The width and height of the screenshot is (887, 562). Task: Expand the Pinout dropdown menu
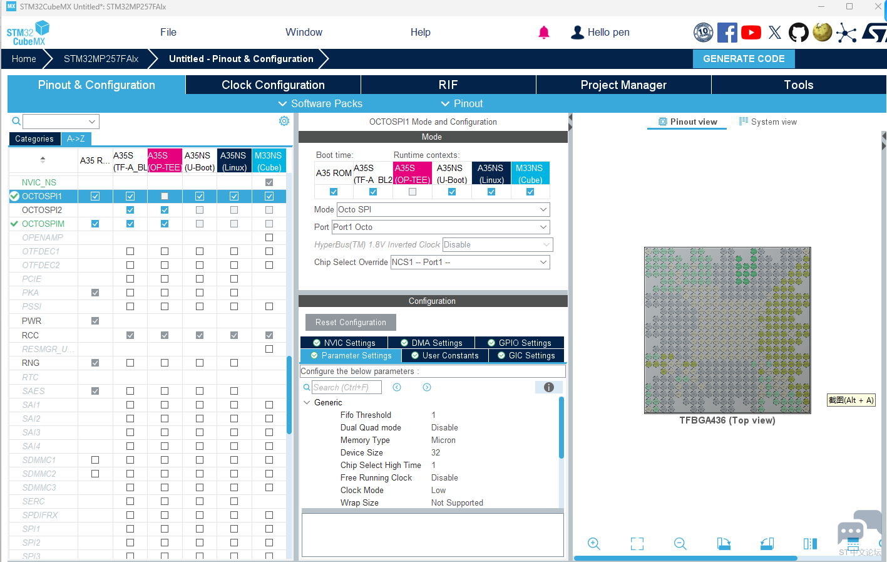[462, 103]
